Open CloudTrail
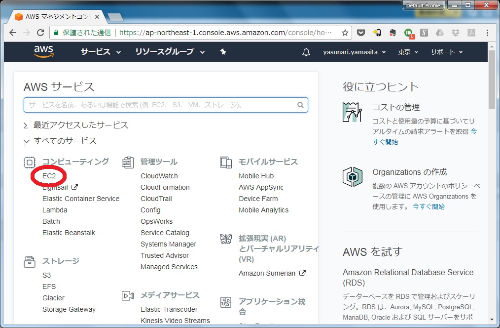This screenshot has width=500, height=328. tap(156, 199)
